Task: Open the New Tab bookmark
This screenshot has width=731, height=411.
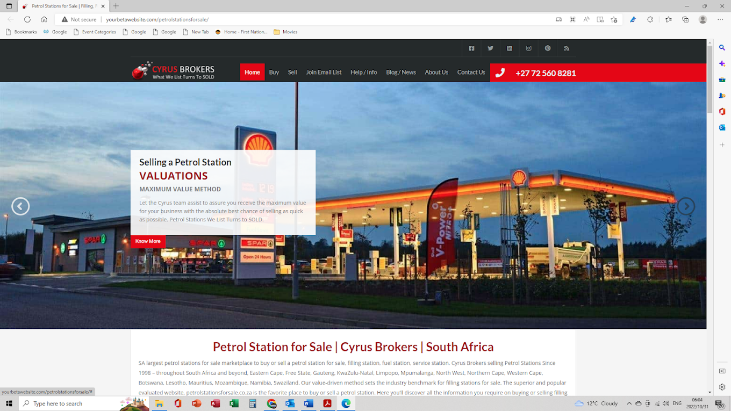Action: [x=196, y=32]
